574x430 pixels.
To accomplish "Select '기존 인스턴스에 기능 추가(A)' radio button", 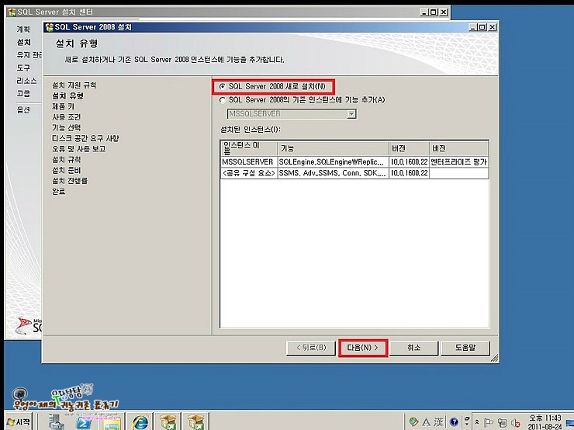I will [x=222, y=100].
